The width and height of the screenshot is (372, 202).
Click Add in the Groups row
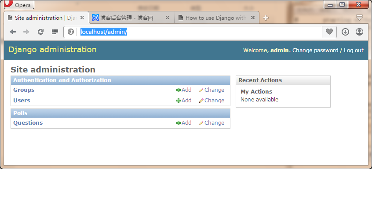pos(184,90)
